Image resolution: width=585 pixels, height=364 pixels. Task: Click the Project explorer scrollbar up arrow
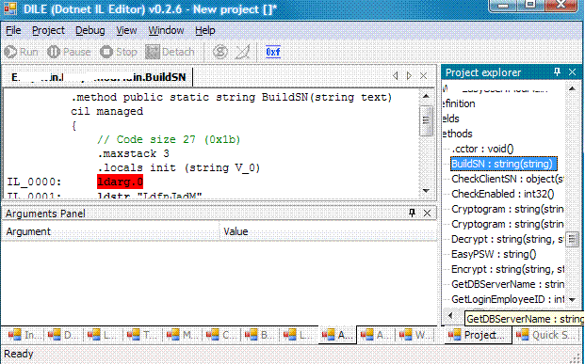point(572,88)
